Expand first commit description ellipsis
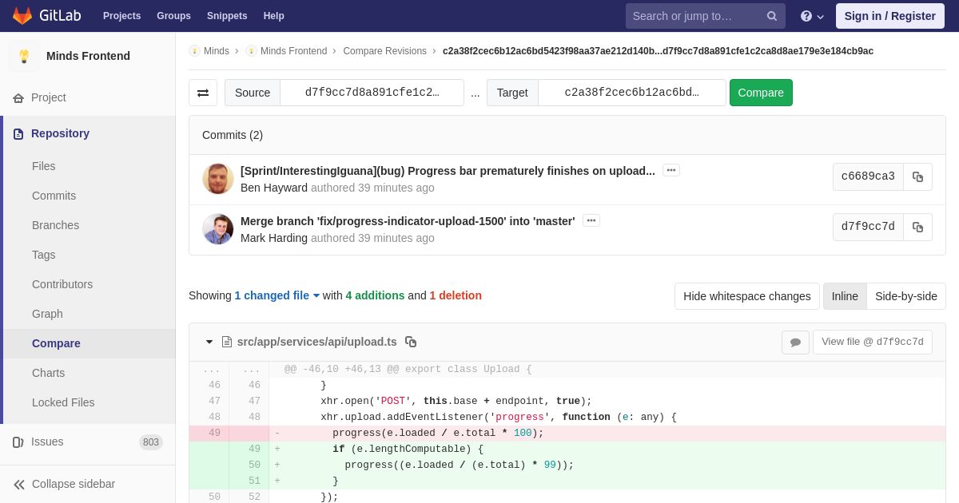Viewport: 959px width, 503px height. [x=671, y=170]
